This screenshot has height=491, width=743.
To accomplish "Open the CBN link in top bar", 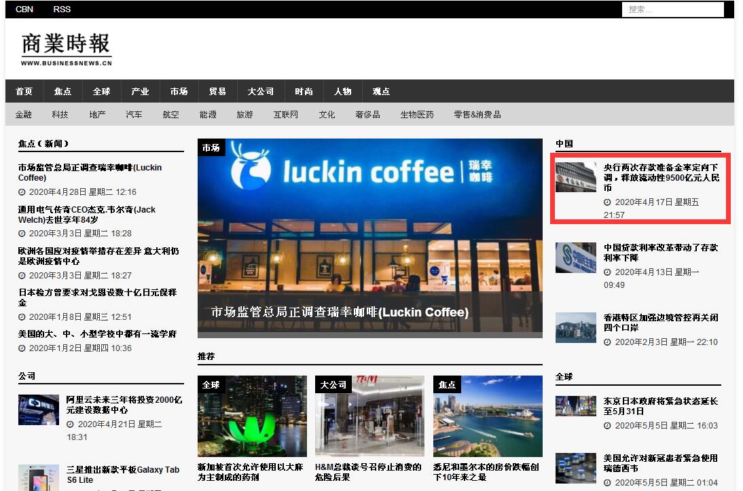I will click(24, 9).
